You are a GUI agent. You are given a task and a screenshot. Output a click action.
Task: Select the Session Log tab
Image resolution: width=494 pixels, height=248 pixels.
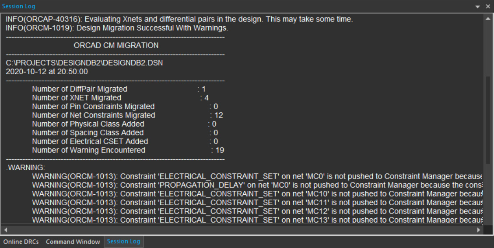123,241
